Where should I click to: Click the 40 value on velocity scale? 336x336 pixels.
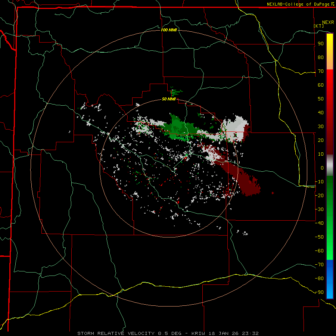click(x=321, y=112)
